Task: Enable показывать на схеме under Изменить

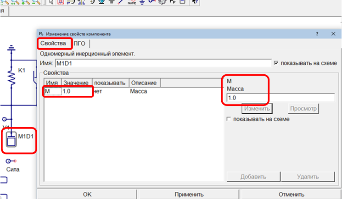Action: 229,119
